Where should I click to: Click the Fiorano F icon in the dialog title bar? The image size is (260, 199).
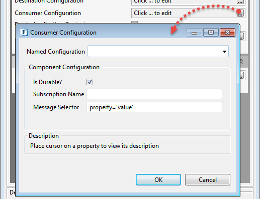coord(24,32)
